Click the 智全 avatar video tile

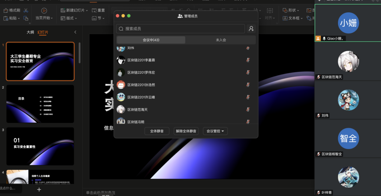(x=349, y=139)
